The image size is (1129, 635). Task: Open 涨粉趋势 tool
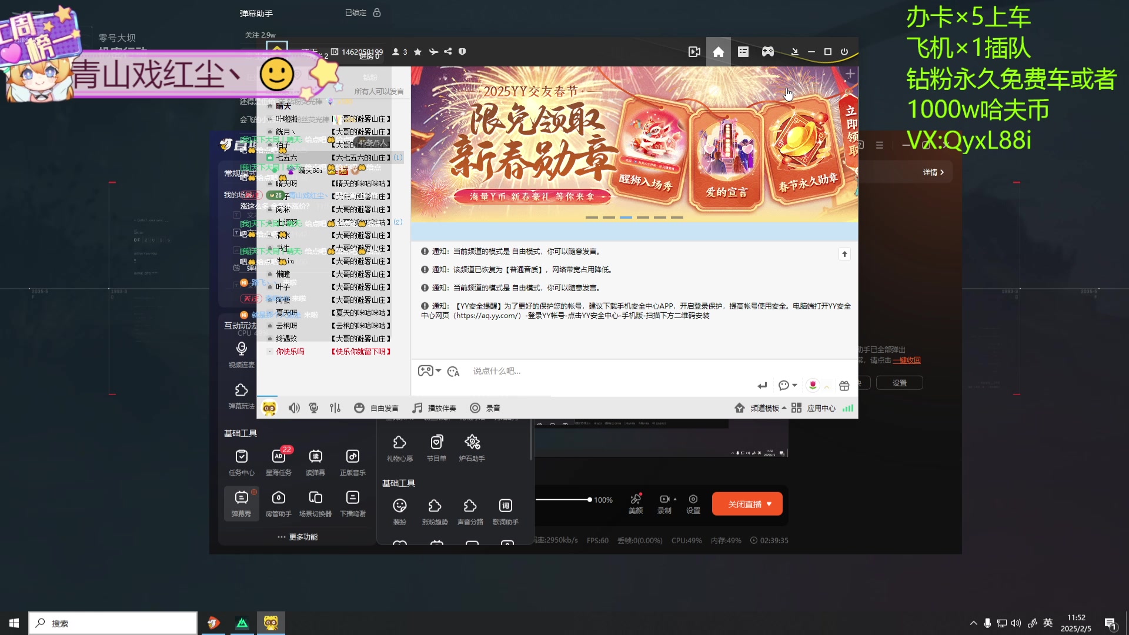click(x=435, y=512)
